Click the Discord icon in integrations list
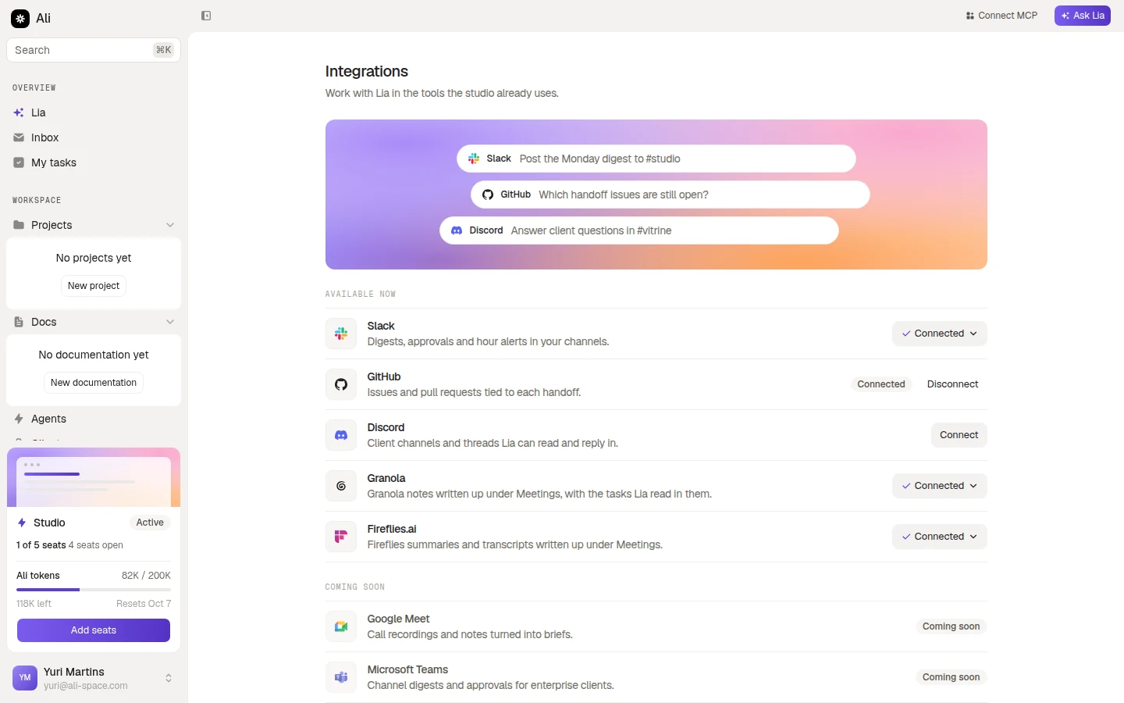This screenshot has height=703, width=1124. click(x=341, y=435)
